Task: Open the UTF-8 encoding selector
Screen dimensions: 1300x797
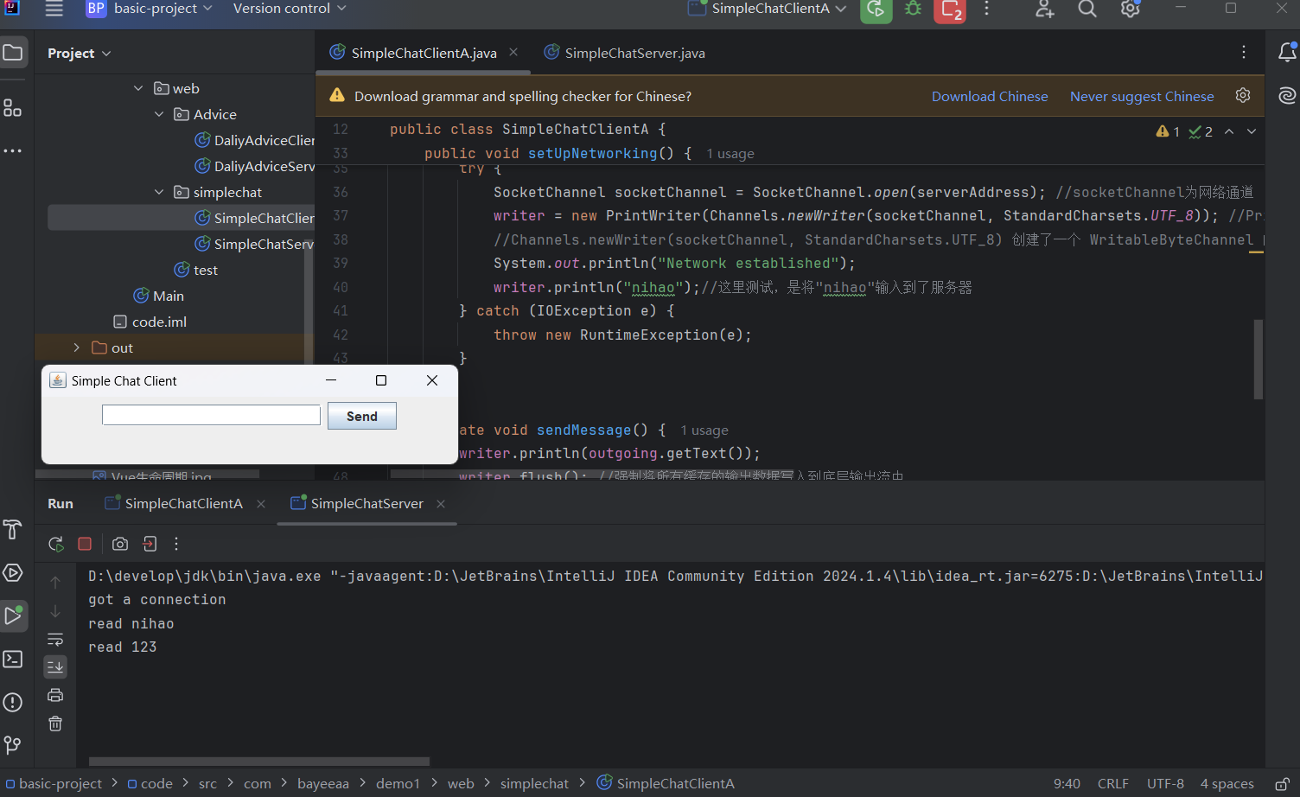Action: (x=1165, y=783)
